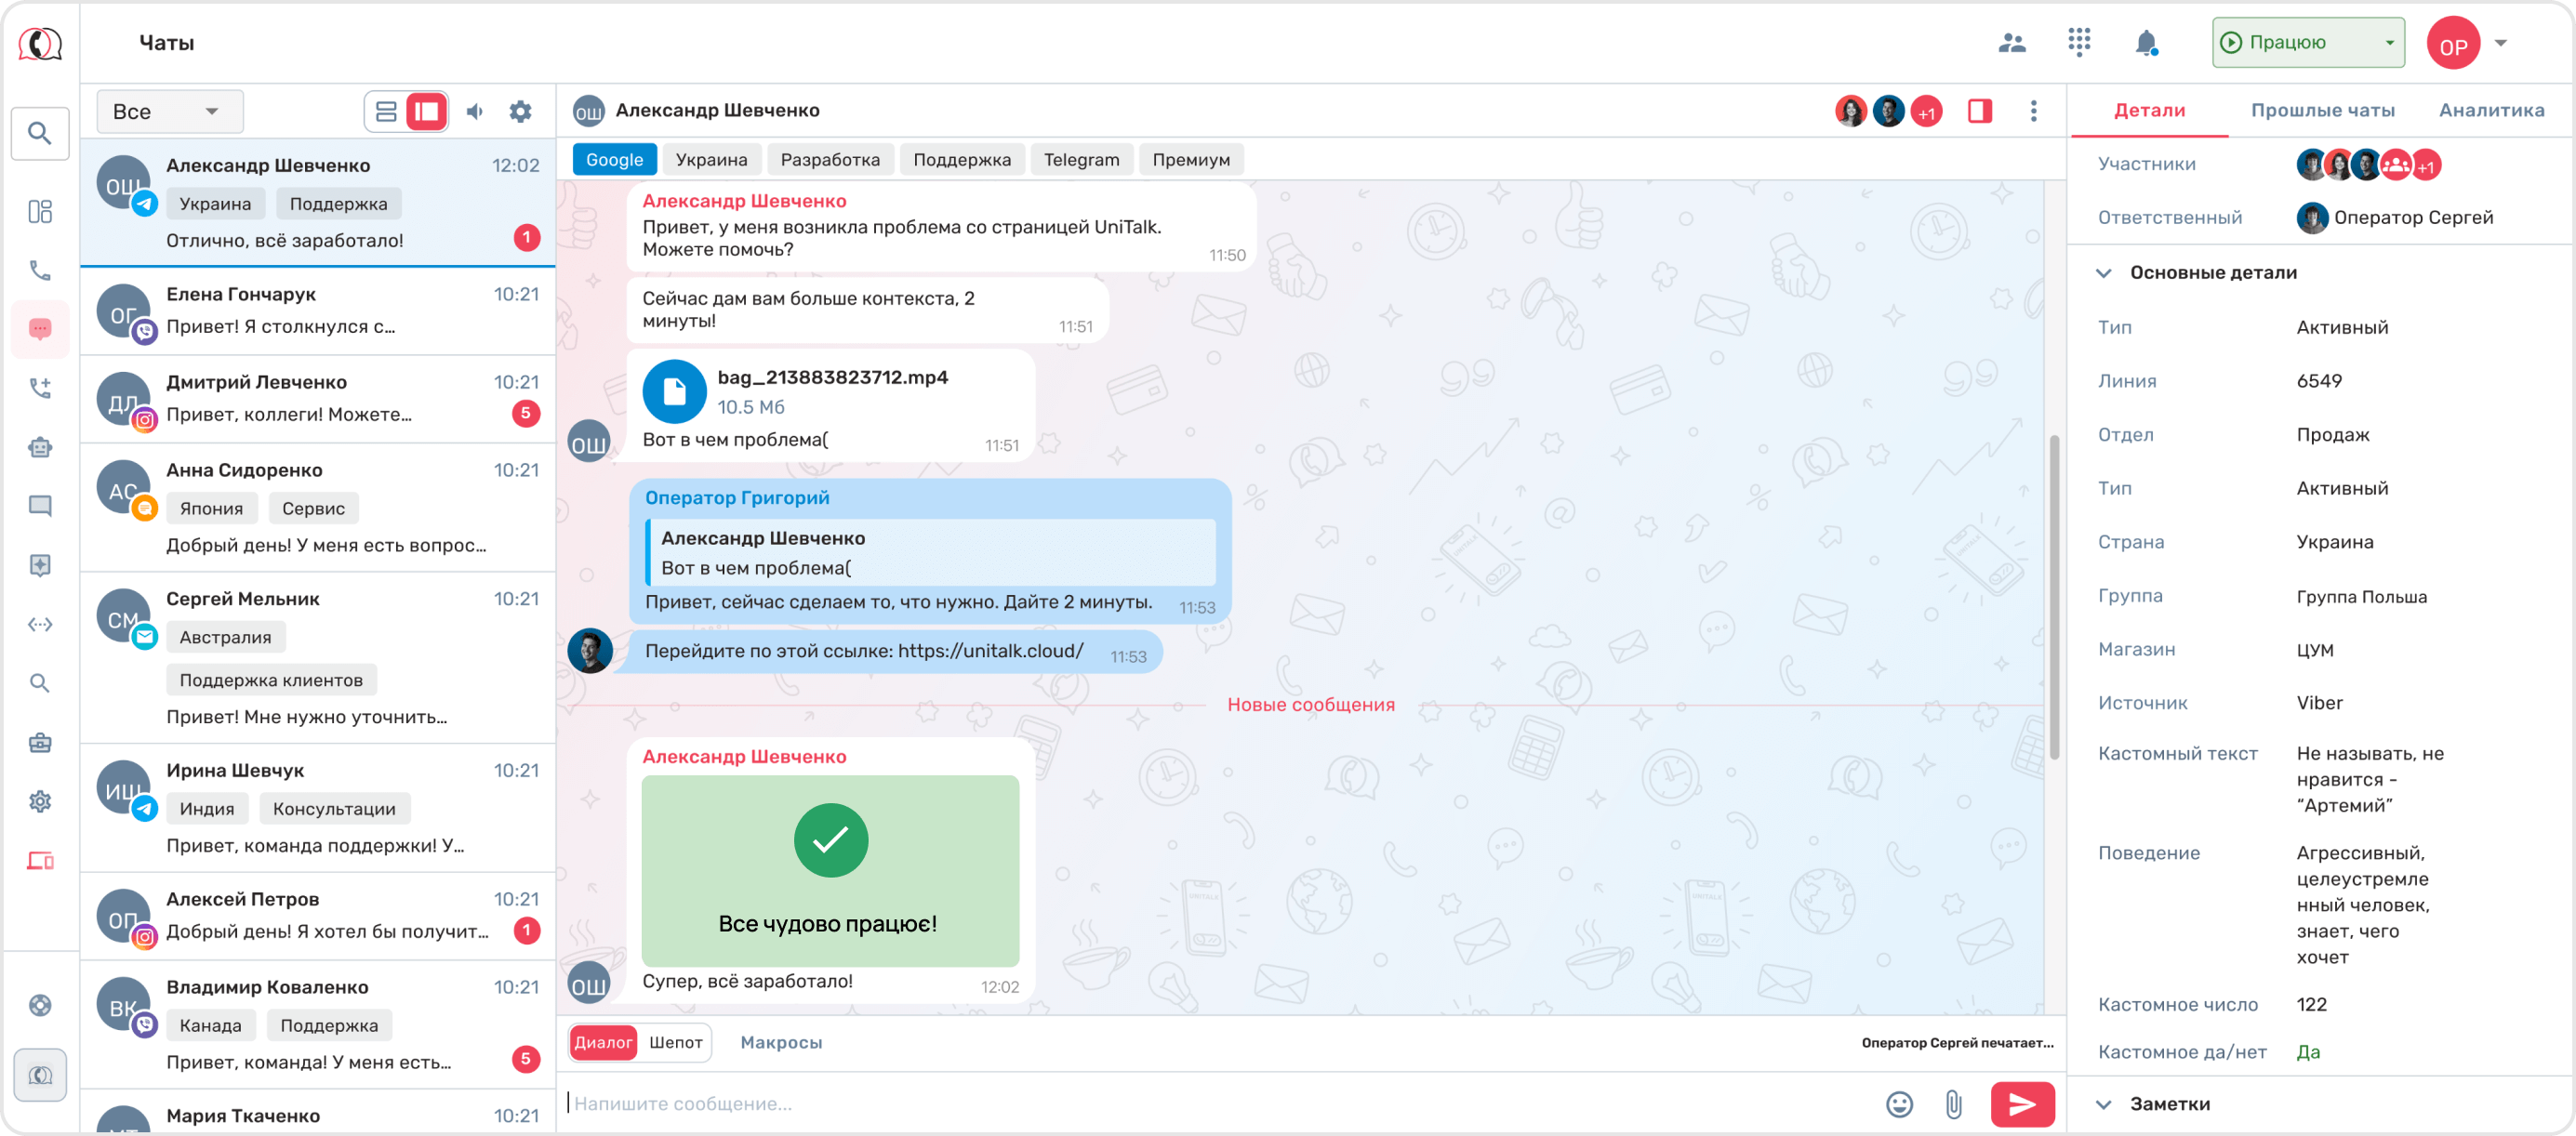The height and width of the screenshot is (1136, 2576).
Task: Open the chat three-dots menu
Action: [x=2033, y=111]
